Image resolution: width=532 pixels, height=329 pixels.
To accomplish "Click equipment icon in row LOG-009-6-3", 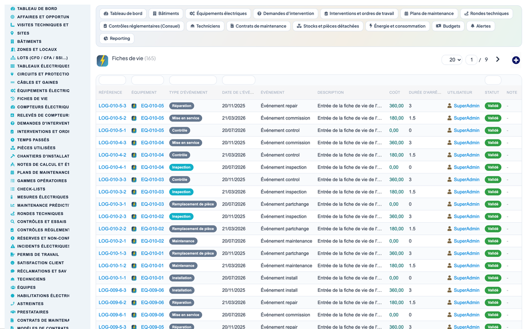I will coord(134,290).
